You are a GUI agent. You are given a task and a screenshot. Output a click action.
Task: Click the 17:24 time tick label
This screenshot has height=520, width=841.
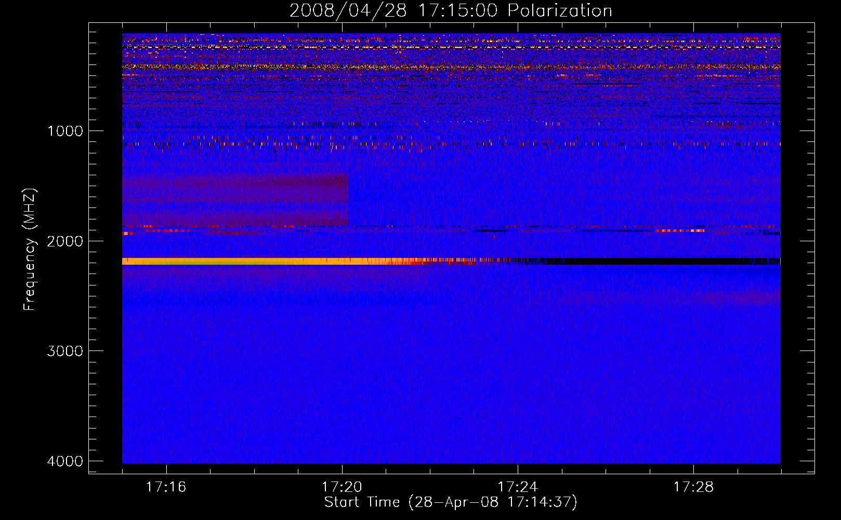click(518, 487)
